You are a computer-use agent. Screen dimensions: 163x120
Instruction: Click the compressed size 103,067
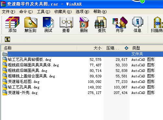tap(121, 87)
